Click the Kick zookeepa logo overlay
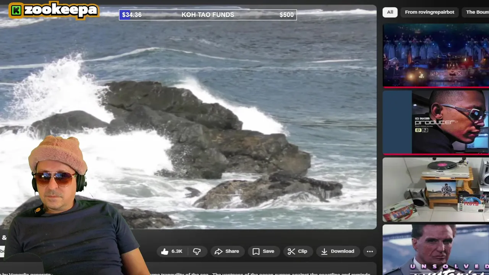This screenshot has width=489, height=275. pos(53,10)
